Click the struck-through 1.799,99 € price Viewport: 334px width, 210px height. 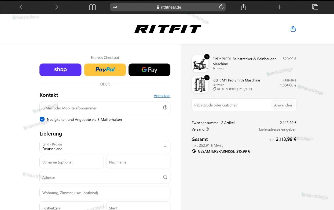click(x=289, y=80)
